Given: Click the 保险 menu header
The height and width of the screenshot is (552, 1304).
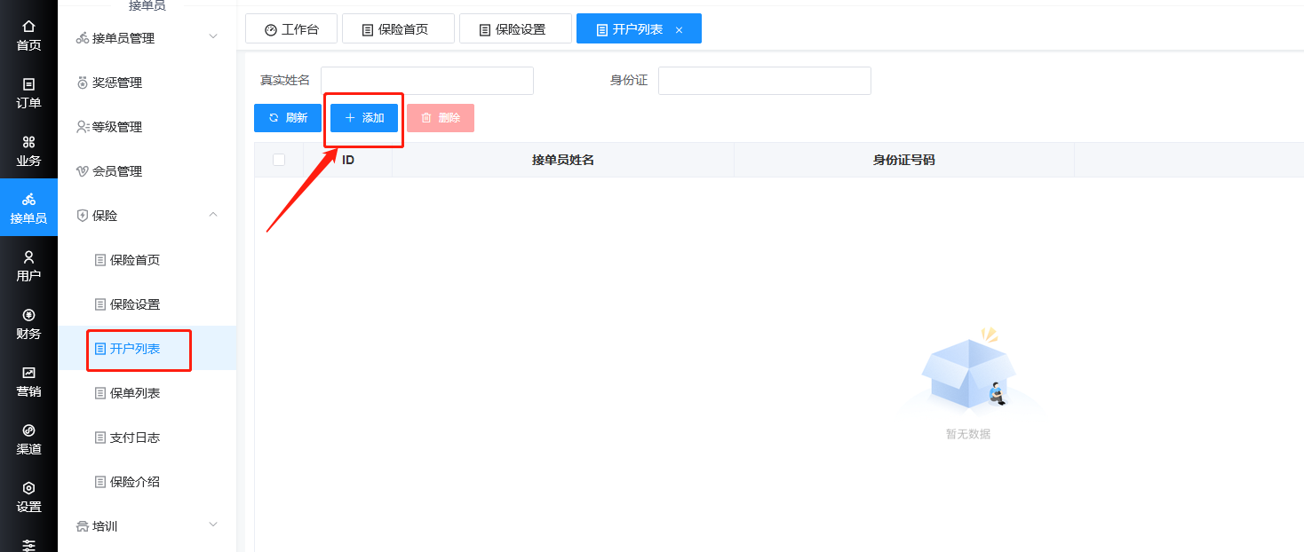Looking at the screenshot, I should click(147, 216).
